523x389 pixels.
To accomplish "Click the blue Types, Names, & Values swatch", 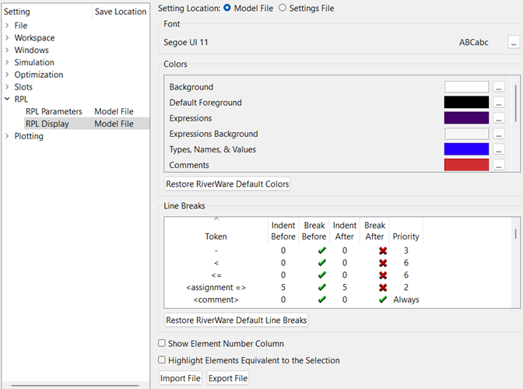I will point(466,149).
